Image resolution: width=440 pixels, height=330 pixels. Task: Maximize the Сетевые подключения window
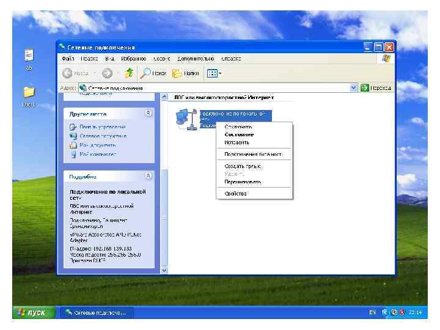[378, 47]
